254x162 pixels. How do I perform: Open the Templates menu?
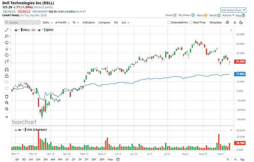[x=215, y=23]
